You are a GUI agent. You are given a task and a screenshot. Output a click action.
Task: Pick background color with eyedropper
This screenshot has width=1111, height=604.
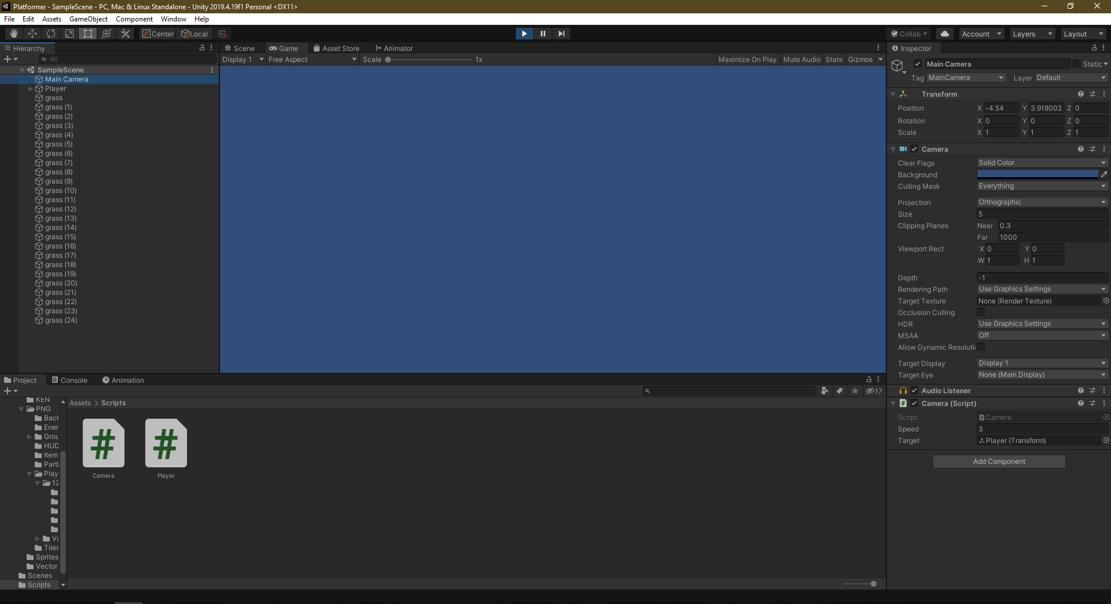click(1104, 174)
